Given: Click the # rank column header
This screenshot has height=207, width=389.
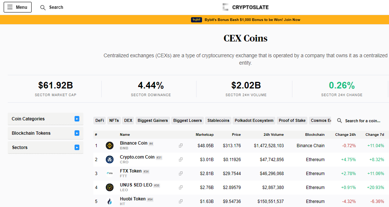Looking at the screenshot, I should [96, 135].
